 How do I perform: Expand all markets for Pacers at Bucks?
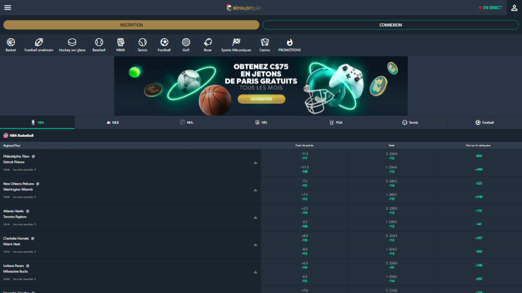pos(24,279)
